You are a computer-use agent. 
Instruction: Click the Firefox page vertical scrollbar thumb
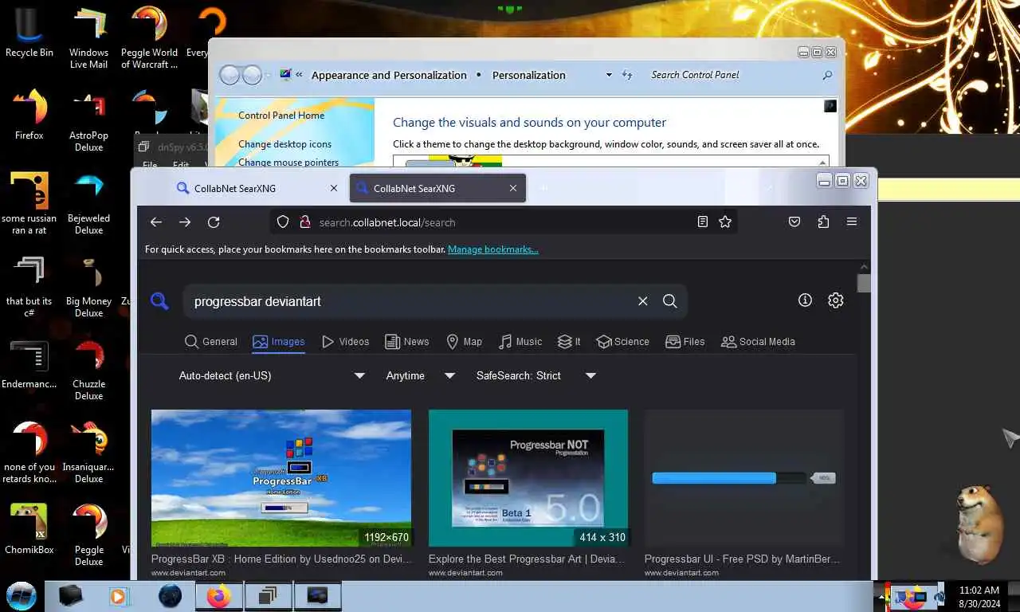(x=864, y=283)
